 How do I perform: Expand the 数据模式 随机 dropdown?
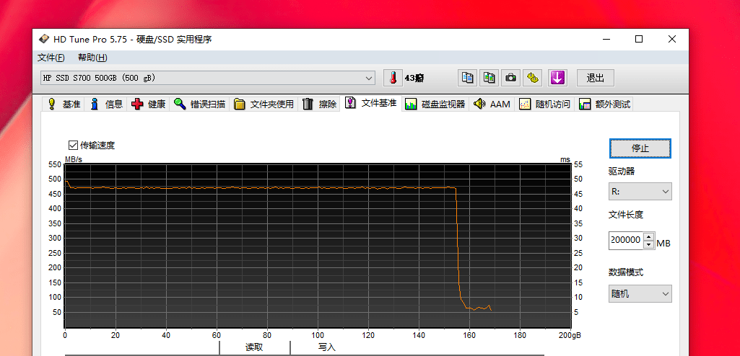click(640, 294)
